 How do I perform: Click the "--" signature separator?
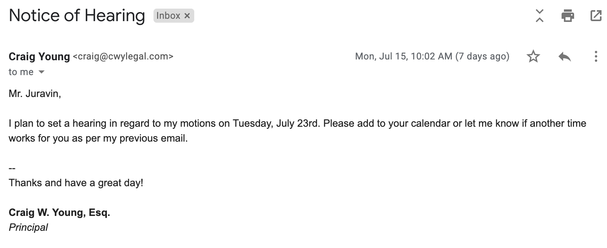click(12, 168)
